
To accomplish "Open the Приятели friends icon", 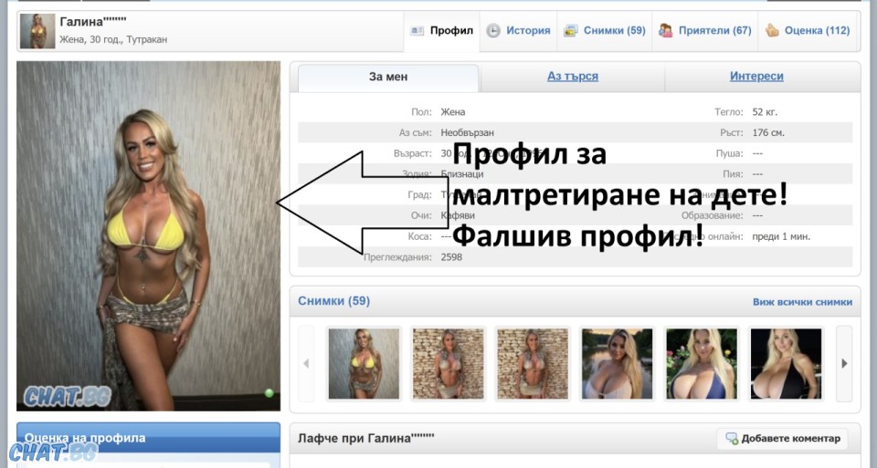I will click(665, 31).
